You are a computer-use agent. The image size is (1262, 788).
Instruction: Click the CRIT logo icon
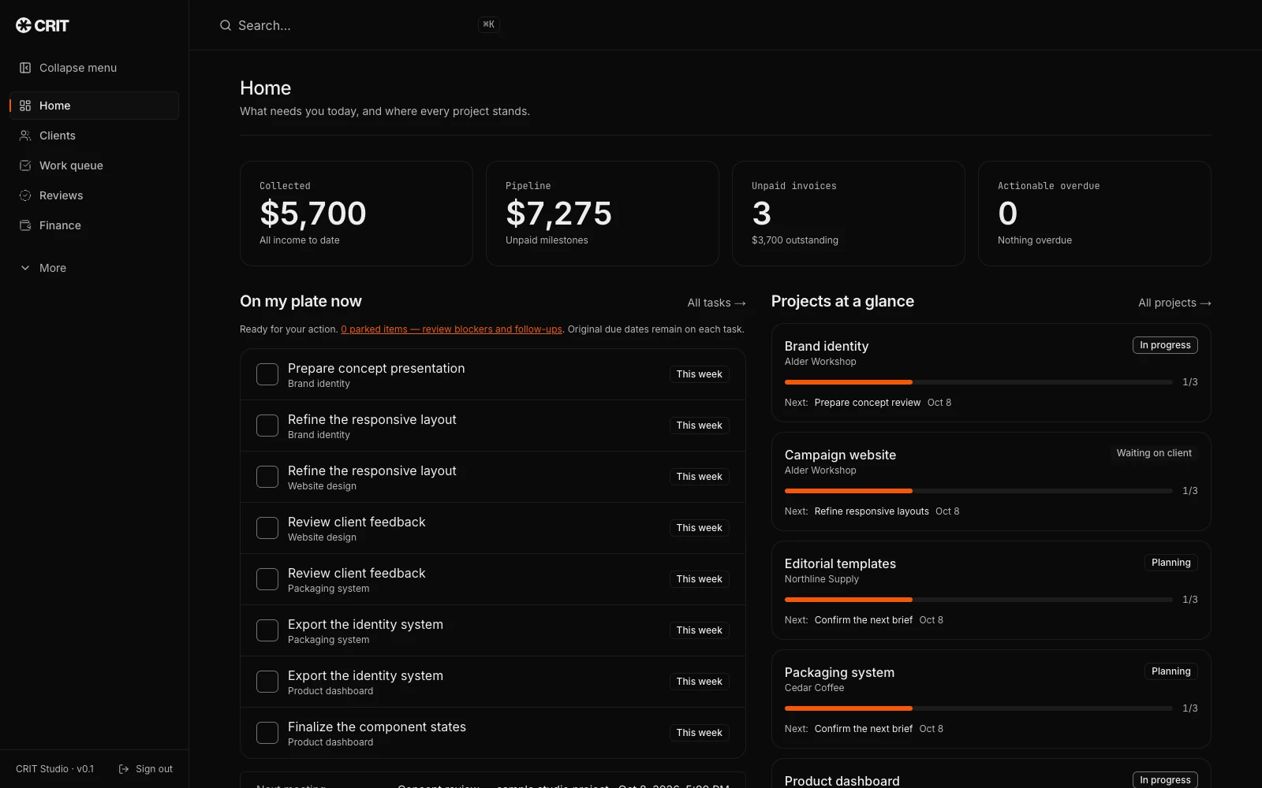tap(24, 25)
